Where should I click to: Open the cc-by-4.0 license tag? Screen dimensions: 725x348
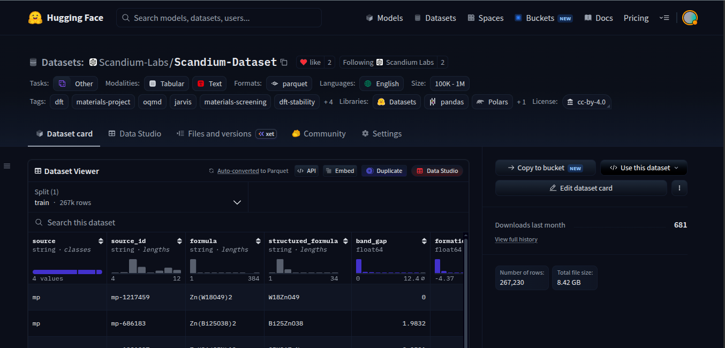(x=586, y=102)
